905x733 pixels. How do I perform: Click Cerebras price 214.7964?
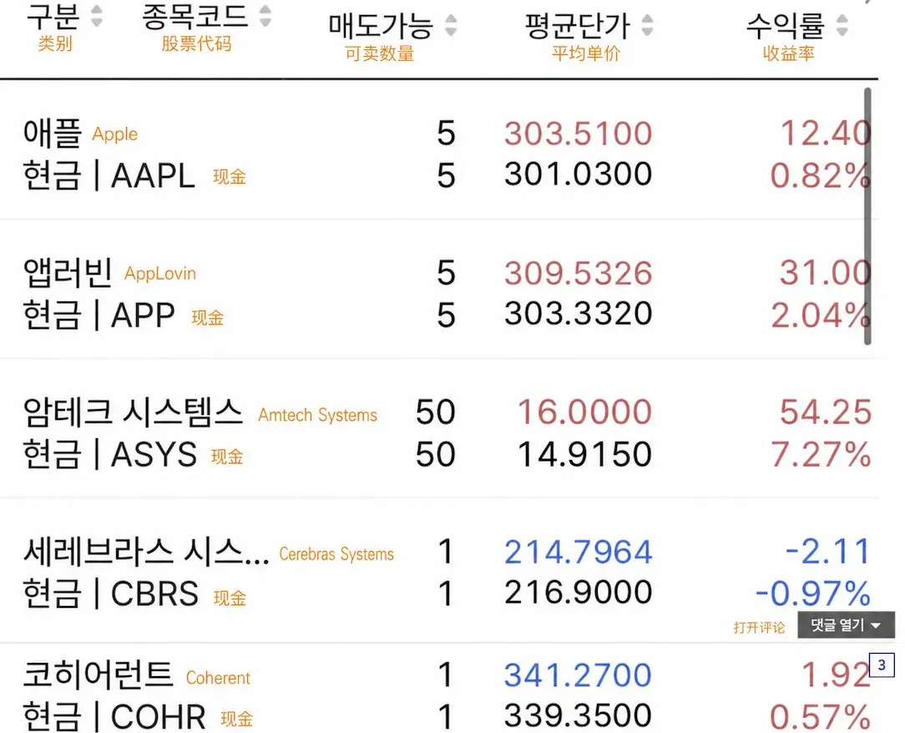[579, 552]
